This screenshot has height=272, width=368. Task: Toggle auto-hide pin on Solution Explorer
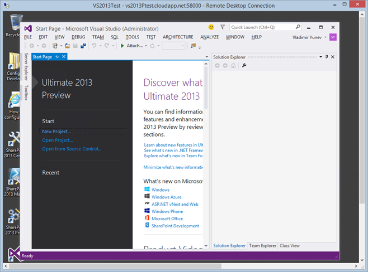(x=327, y=57)
